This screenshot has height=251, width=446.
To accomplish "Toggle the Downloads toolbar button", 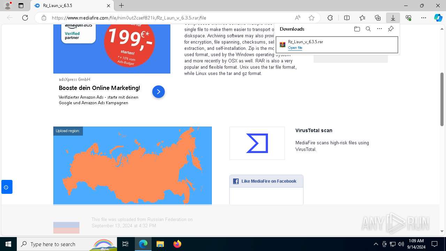I will click(393, 18).
